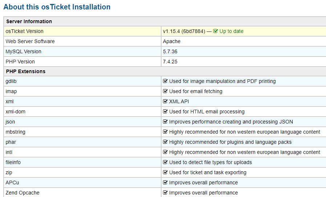
Task: Click the APCu extension name
Action: 12,183
